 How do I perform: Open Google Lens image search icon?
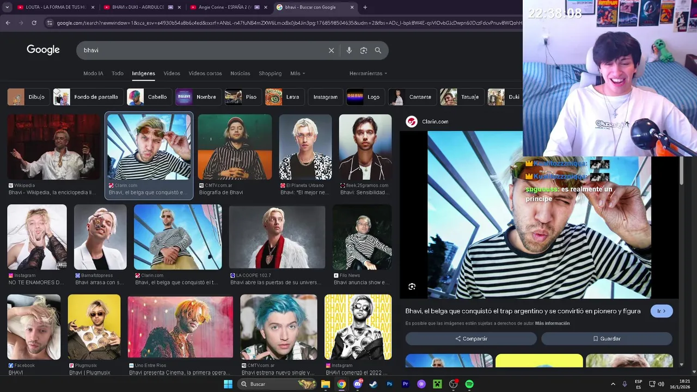[364, 50]
